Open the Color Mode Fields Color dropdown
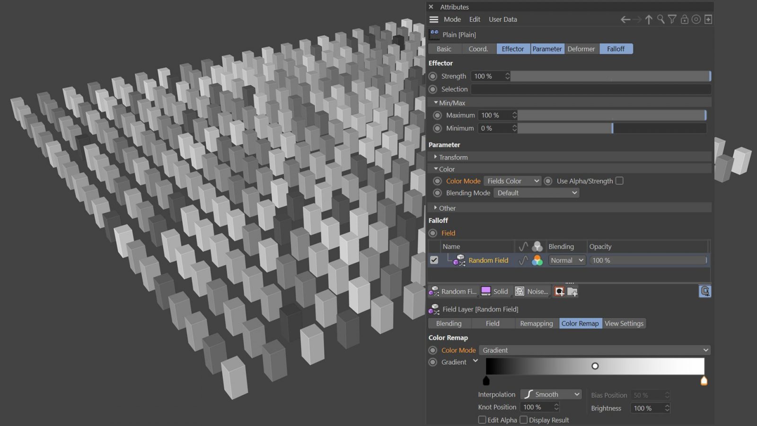 (x=512, y=181)
